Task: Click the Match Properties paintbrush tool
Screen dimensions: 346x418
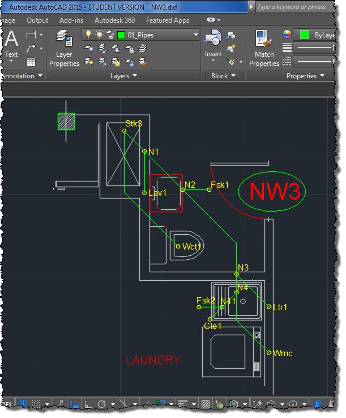Action: tap(264, 48)
